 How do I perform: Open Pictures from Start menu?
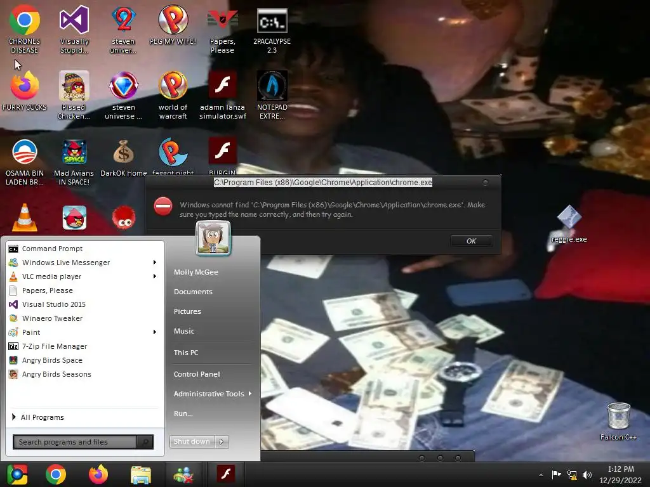point(187,311)
